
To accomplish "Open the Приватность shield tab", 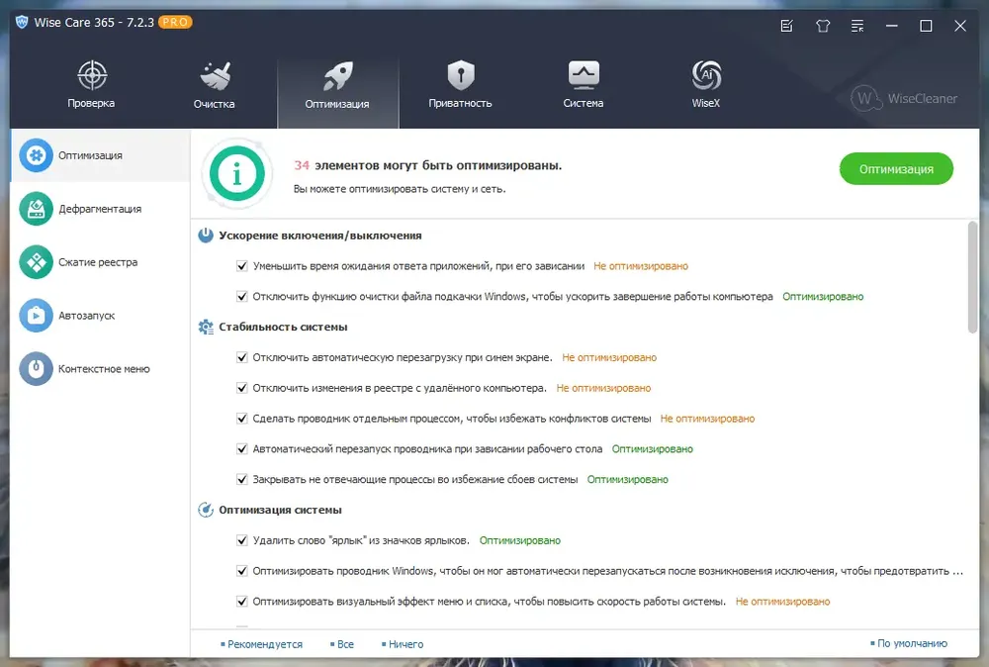I will [x=461, y=85].
